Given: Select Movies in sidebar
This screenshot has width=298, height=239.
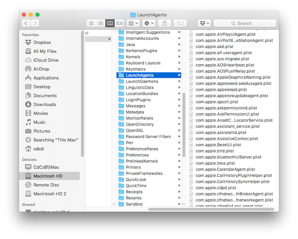Looking at the screenshot, I should click(50, 113).
